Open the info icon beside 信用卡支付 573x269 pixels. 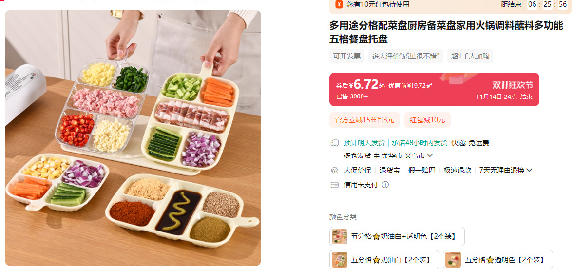coord(385,185)
